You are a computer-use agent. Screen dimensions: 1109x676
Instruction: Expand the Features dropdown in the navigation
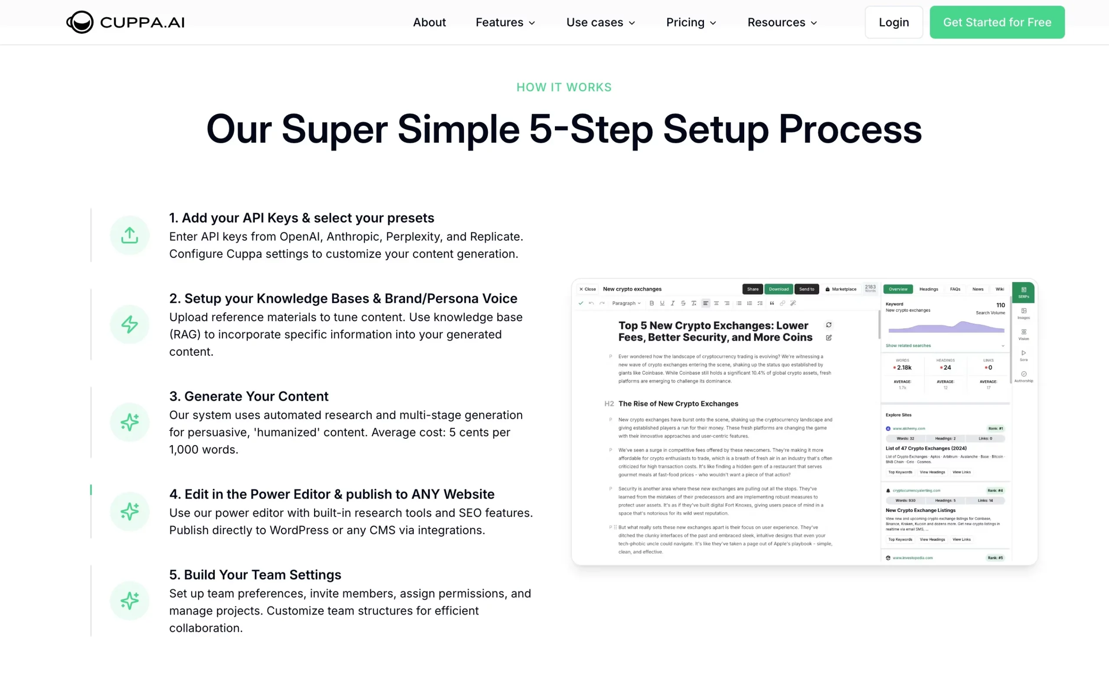click(506, 22)
